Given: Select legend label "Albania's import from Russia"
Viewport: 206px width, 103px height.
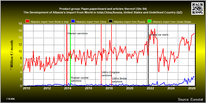Looking at the screenshot, I should click(x=129, y=22).
